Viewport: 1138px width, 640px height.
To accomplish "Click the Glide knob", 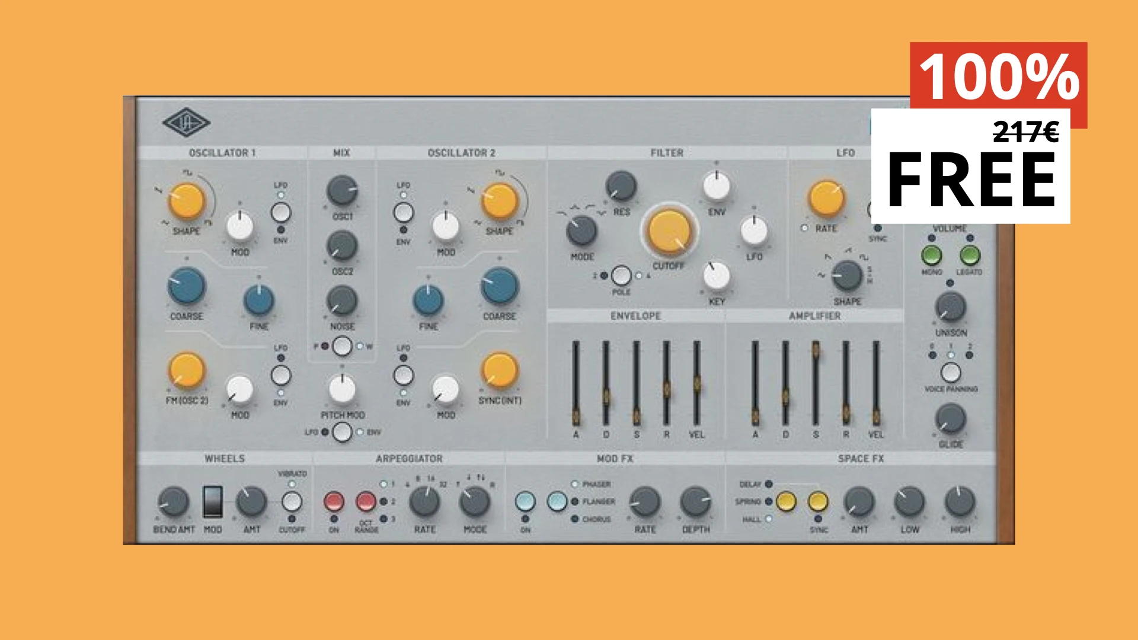I will coord(950,418).
